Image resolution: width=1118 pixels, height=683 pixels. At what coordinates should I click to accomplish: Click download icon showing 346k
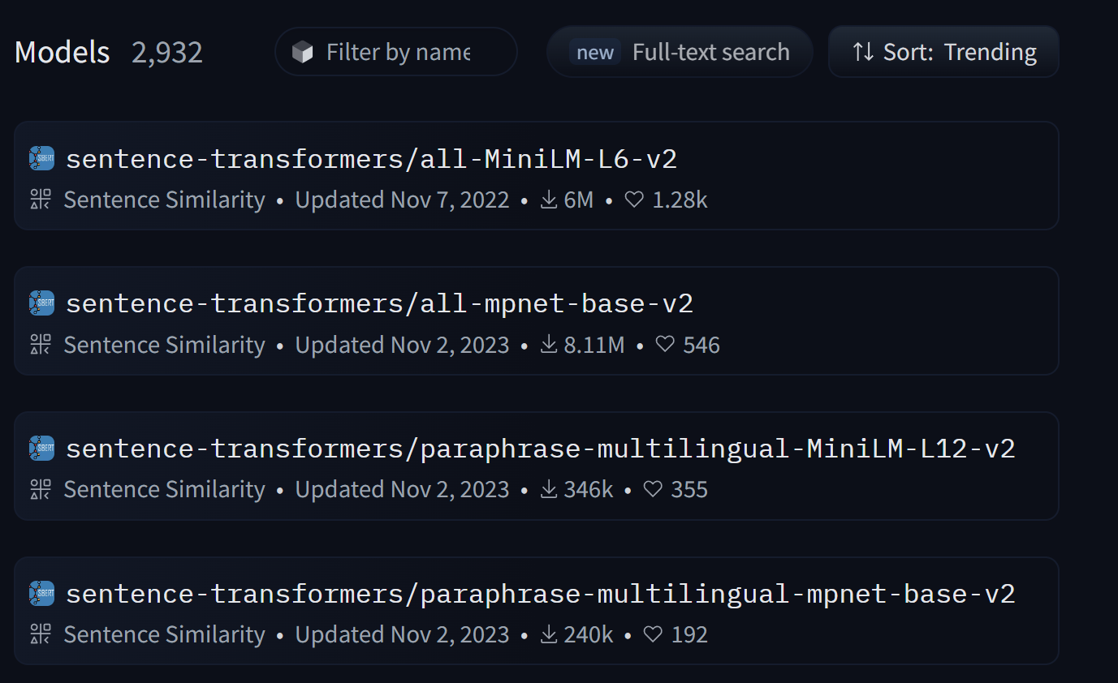tap(549, 489)
